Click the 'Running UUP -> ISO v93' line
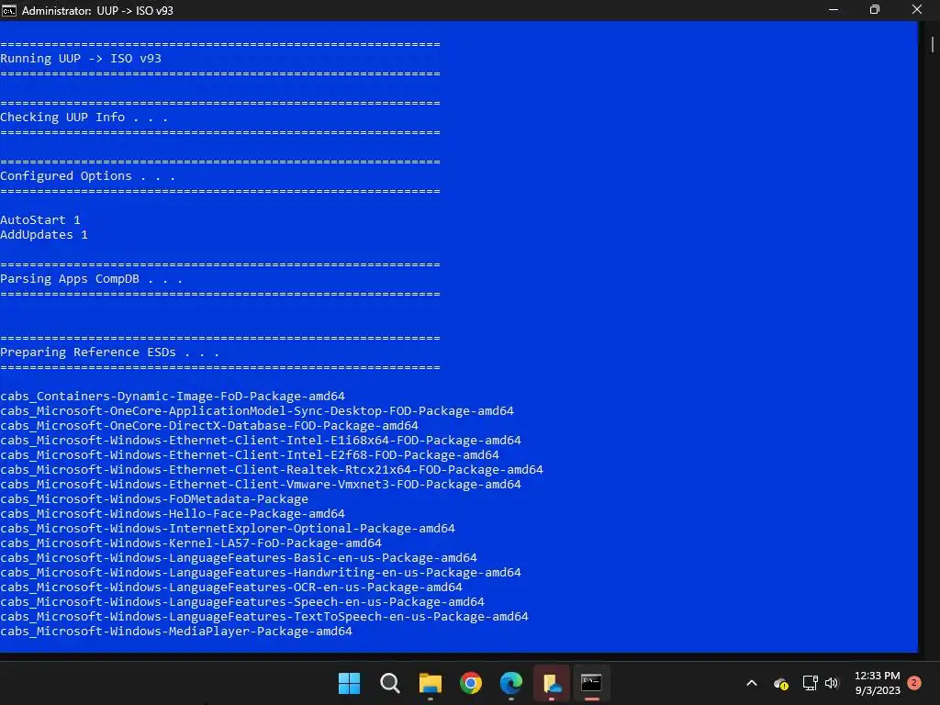This screenshot has height=705, width=940. pos(81,59)
